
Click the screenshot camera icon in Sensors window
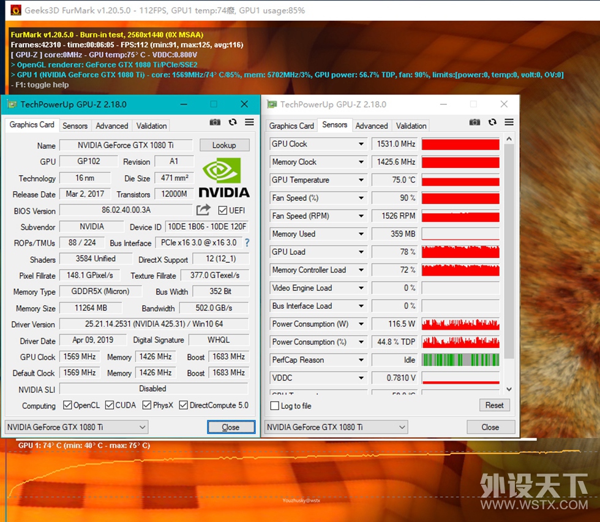click(x=474, y=122)
